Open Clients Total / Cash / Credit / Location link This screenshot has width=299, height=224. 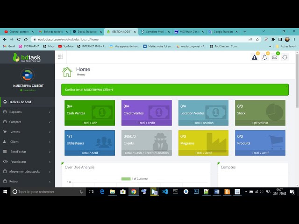146,153
